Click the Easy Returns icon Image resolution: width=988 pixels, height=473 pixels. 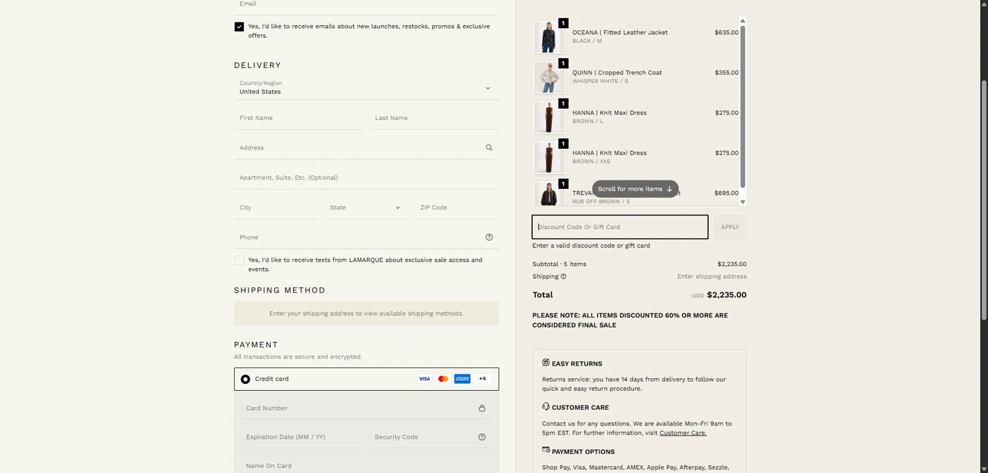tap(546, 362)
